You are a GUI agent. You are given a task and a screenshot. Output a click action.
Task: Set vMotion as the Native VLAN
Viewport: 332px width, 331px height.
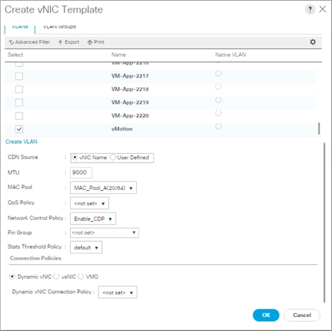point(218,126)
